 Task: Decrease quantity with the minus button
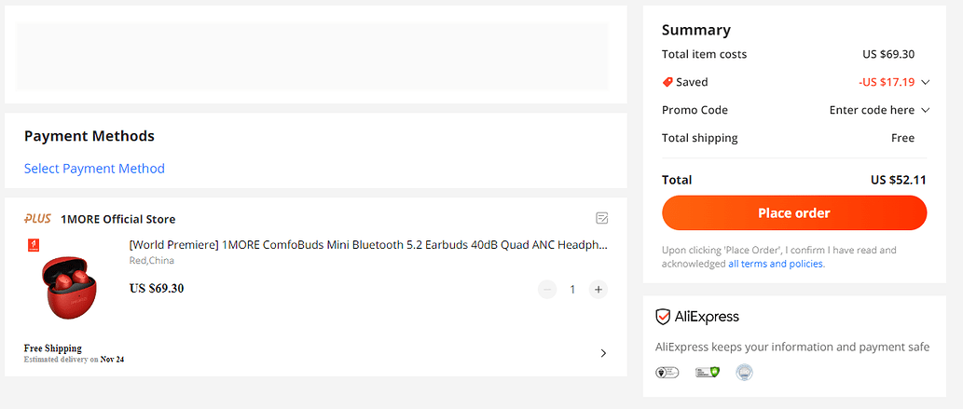547,289
